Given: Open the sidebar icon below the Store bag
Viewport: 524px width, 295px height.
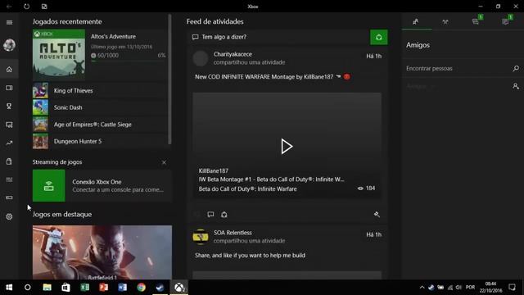Looking at the screenshot, I should pos(9,179).
